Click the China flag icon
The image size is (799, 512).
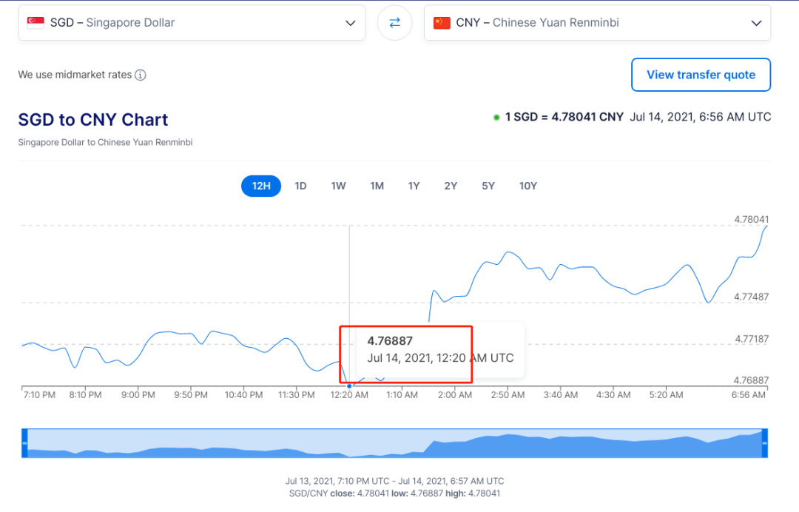[x=442, y=23]
